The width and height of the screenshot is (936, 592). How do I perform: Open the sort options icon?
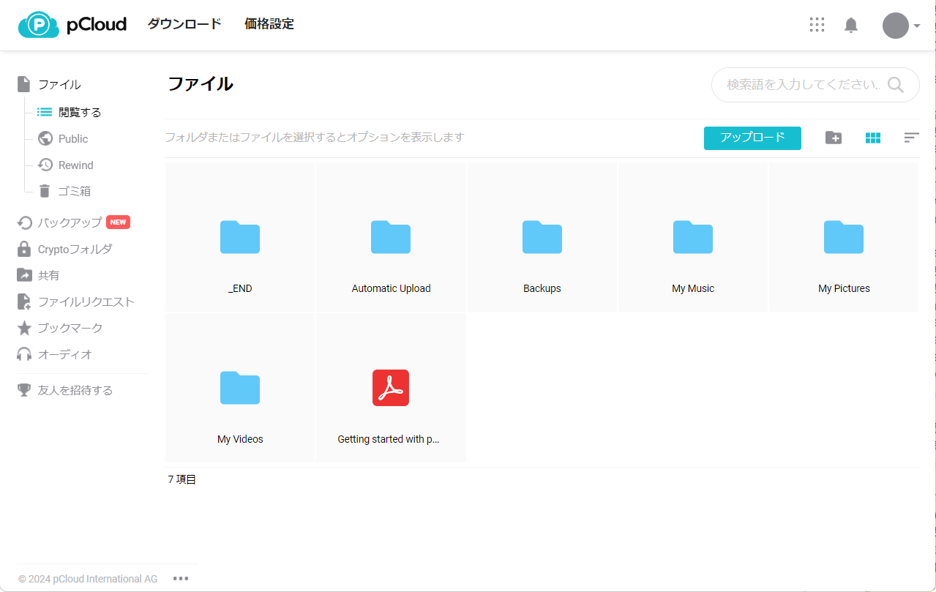911,138
